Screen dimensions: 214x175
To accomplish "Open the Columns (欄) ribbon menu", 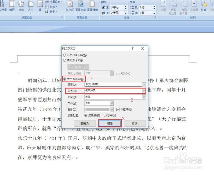I will point(40,6).
